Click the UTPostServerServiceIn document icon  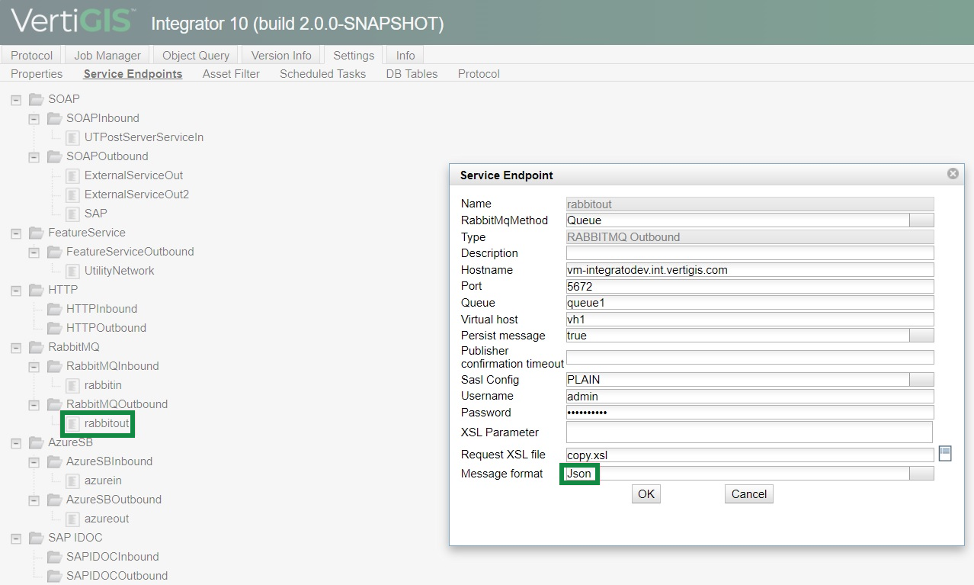[72, 137]
